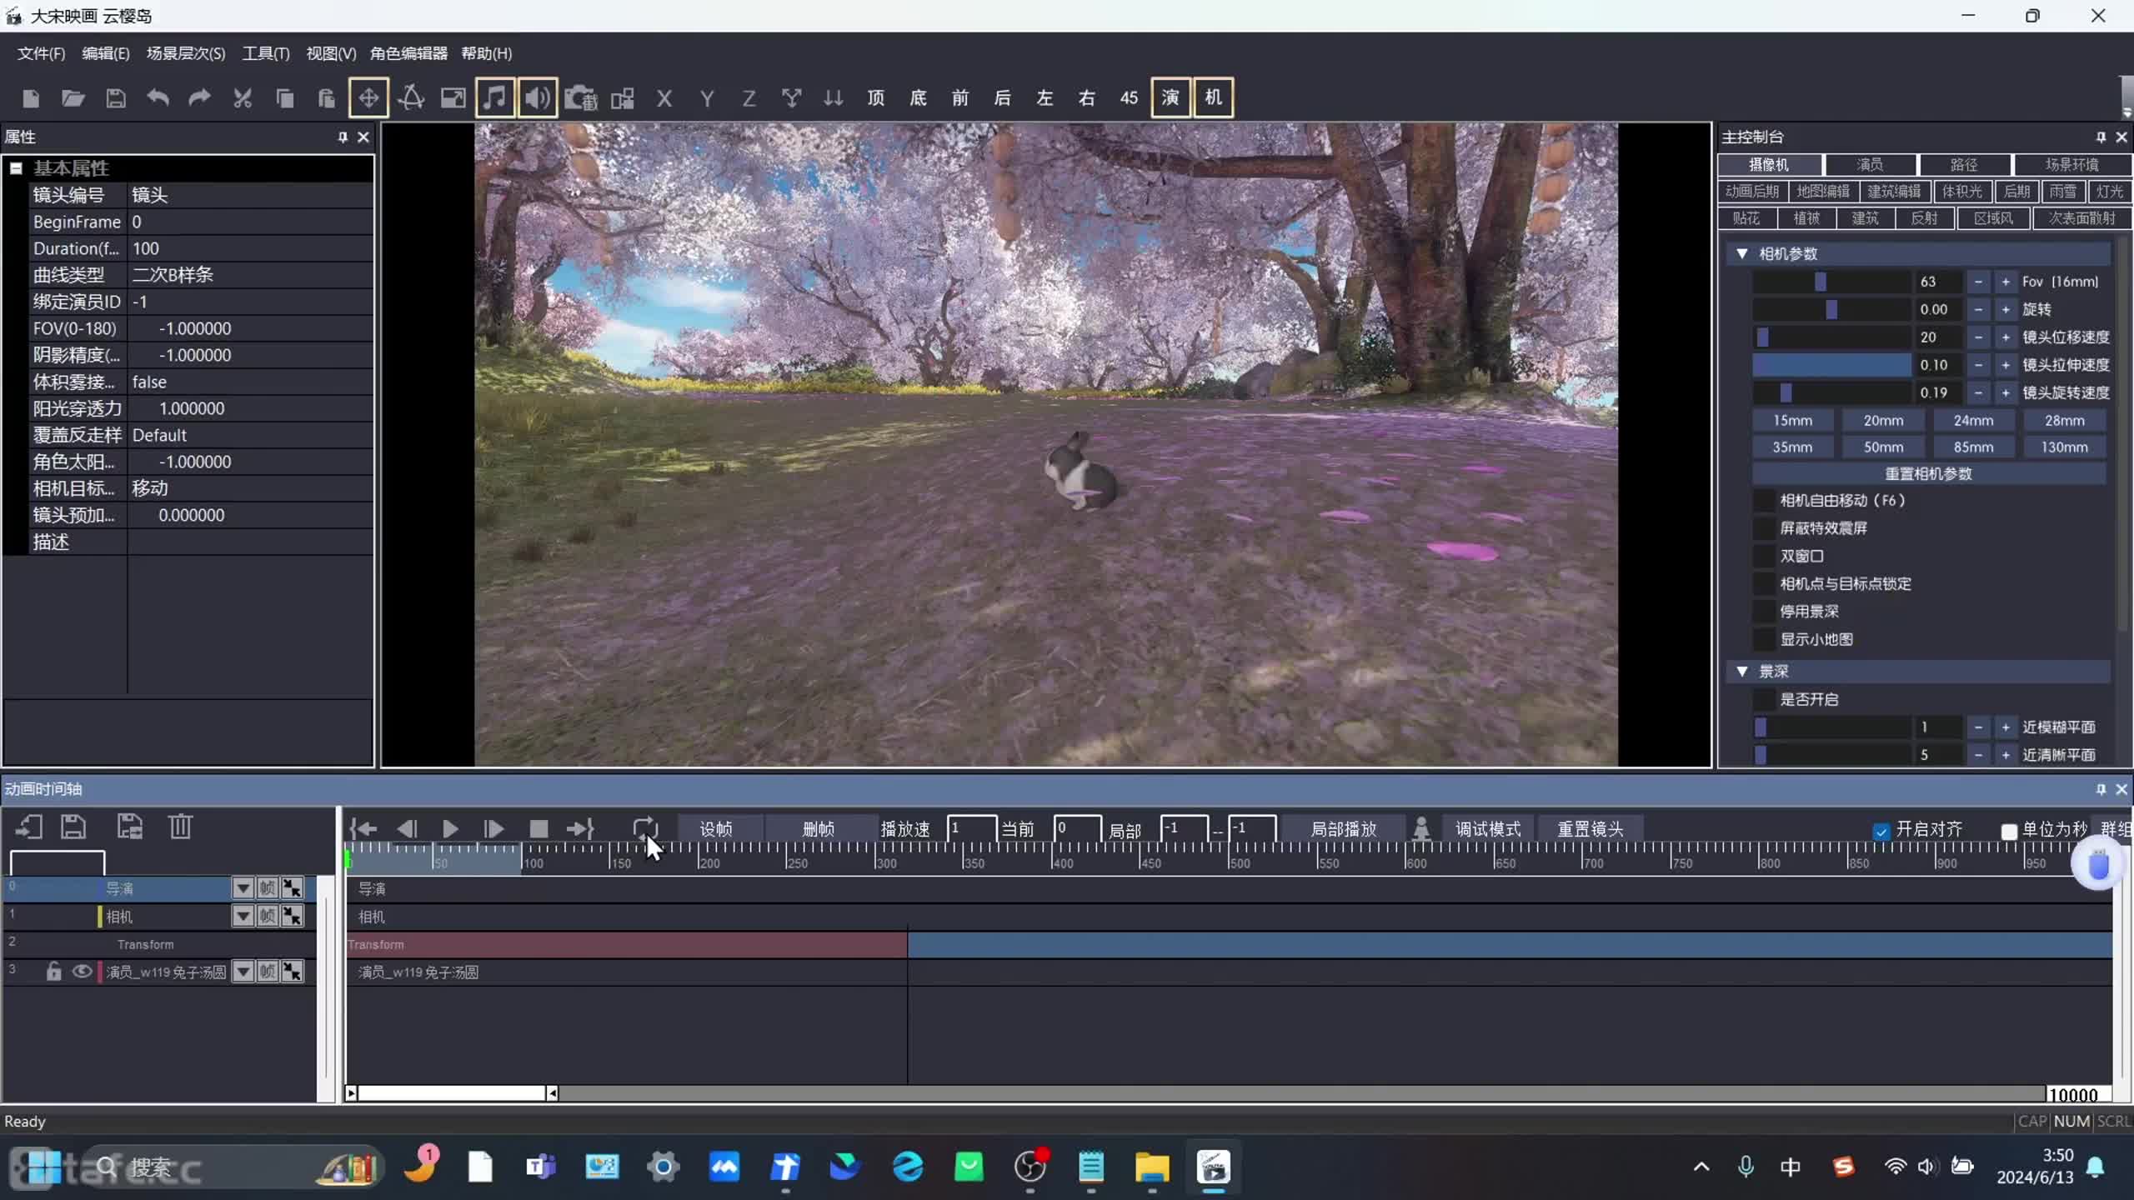Screen dimensions: 2134x1200
Task: Open the dropdown arrow on 演员_w119兔子汤圆 track
Action: pos(243,972)
